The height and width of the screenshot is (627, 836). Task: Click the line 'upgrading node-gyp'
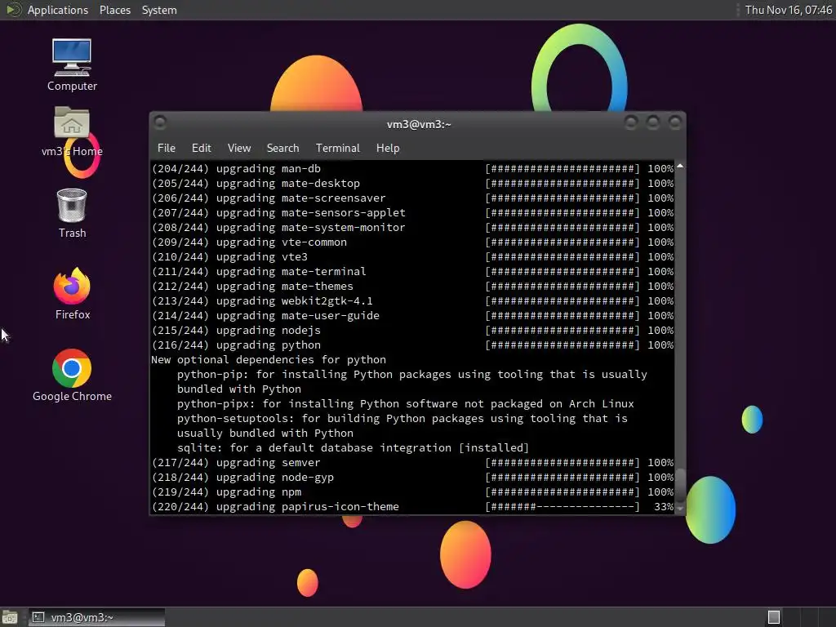pyautogui.click(x=412, y=478)
